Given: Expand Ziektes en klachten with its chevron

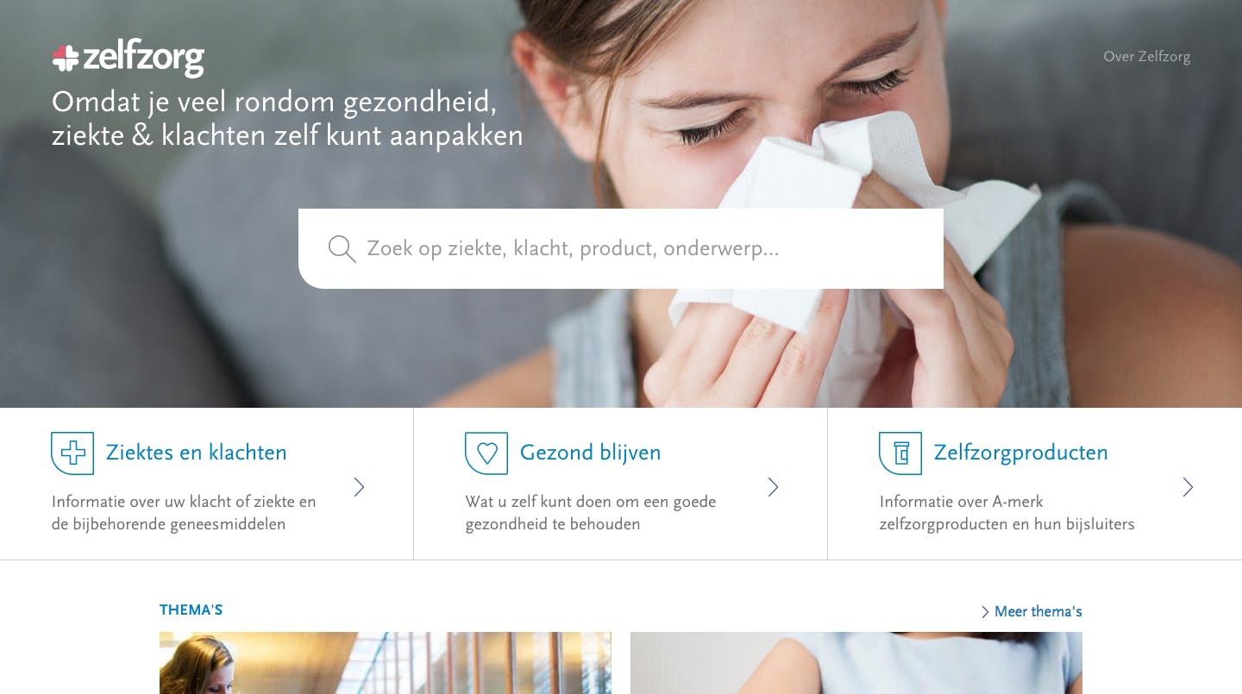Looking at the screenshot, I should [x=360, y=487].
